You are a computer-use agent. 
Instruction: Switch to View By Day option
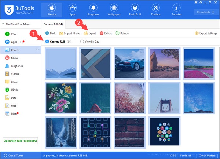(x=82, y=41)
